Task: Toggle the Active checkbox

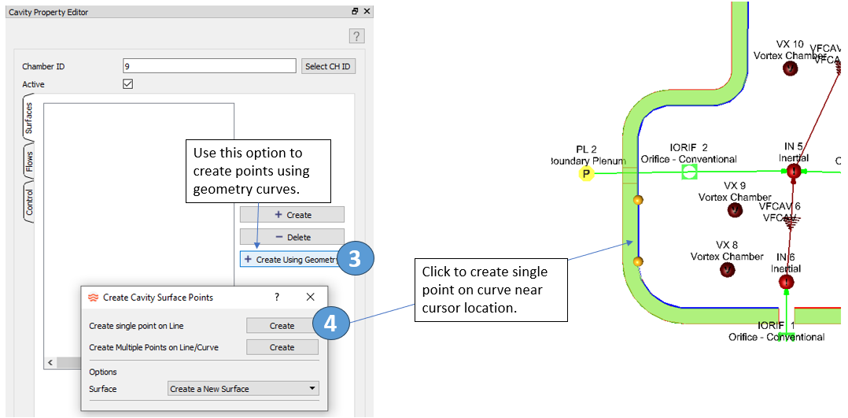Action: coord(128,84)
